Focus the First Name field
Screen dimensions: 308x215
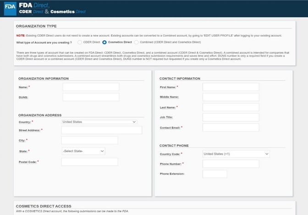pyautogui.click(x=231, y=87)
